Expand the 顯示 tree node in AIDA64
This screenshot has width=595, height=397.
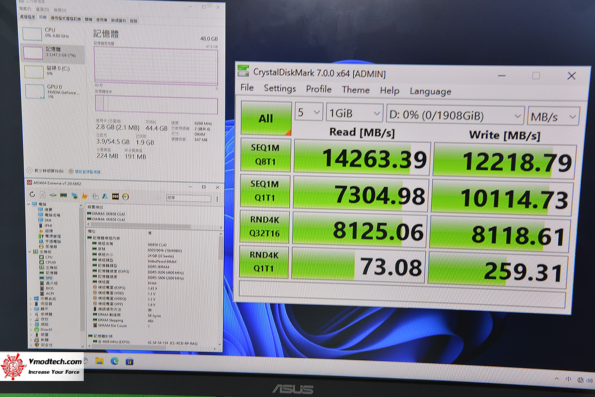coord(31,309)
